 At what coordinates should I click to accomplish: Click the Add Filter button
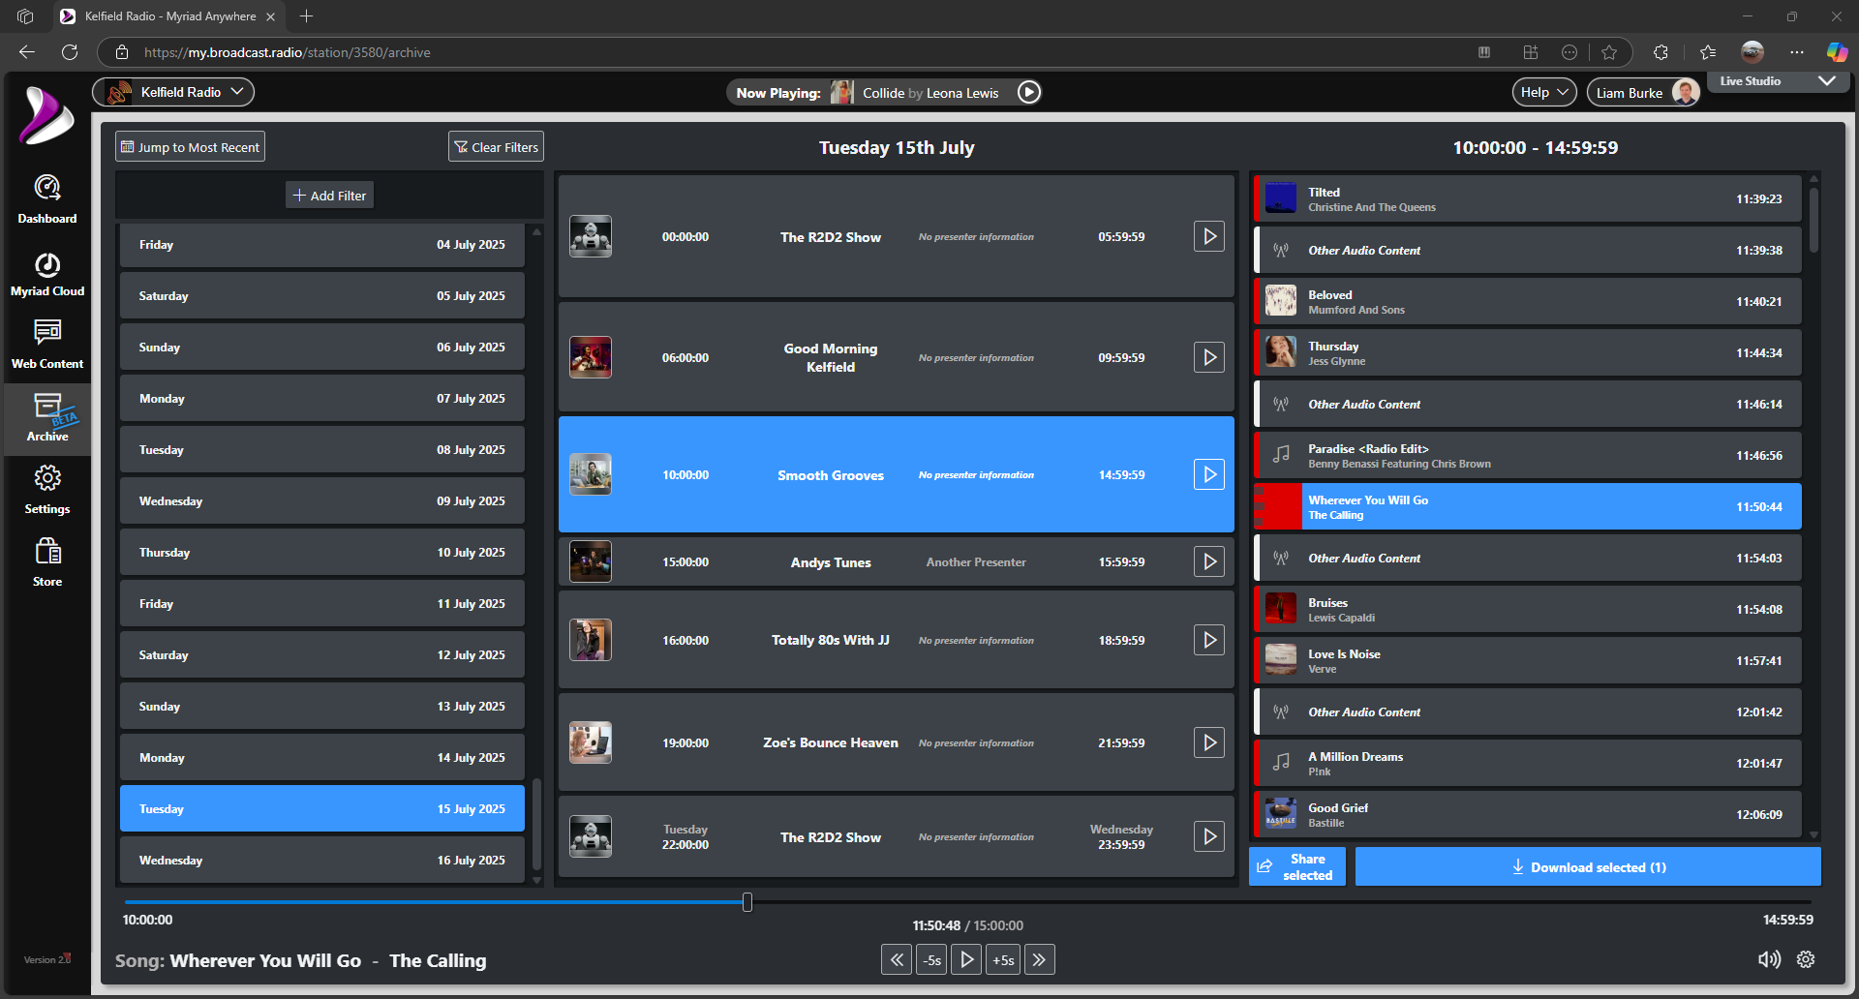[329, 195]
